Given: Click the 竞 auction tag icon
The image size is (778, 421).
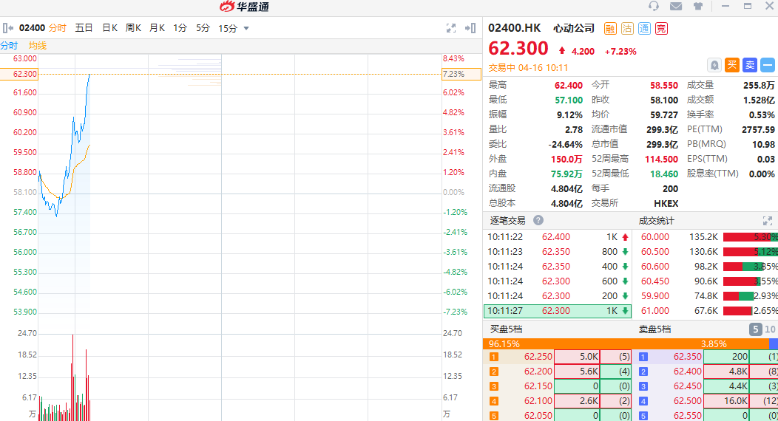Looking at the screenshot, I should [661, 28].
